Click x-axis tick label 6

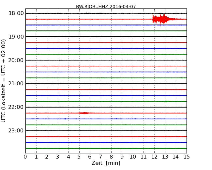click(x=90, y=157)
